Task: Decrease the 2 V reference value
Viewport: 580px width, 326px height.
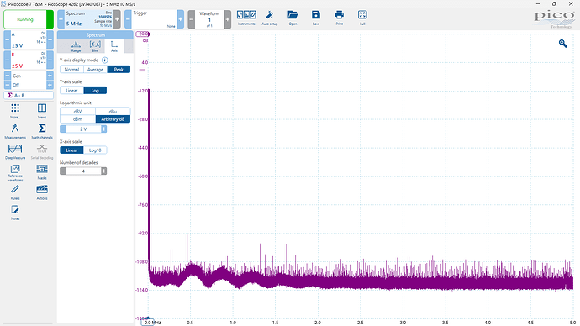Action: click(62, 129)
